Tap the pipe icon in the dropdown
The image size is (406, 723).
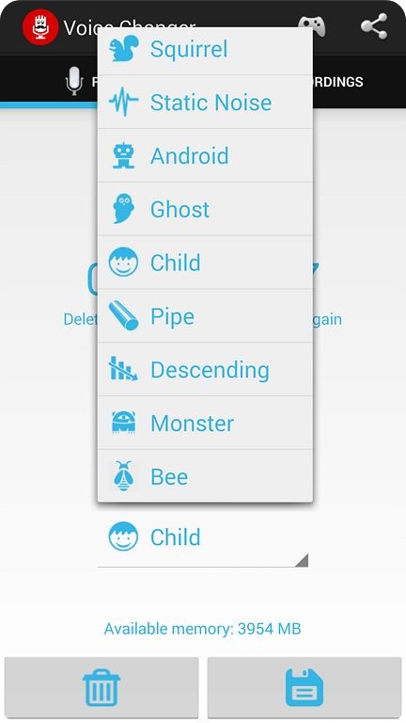click(123, 315)
